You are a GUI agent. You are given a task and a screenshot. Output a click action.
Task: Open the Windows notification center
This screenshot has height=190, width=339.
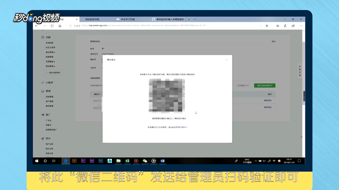click(x=300, y=161)
